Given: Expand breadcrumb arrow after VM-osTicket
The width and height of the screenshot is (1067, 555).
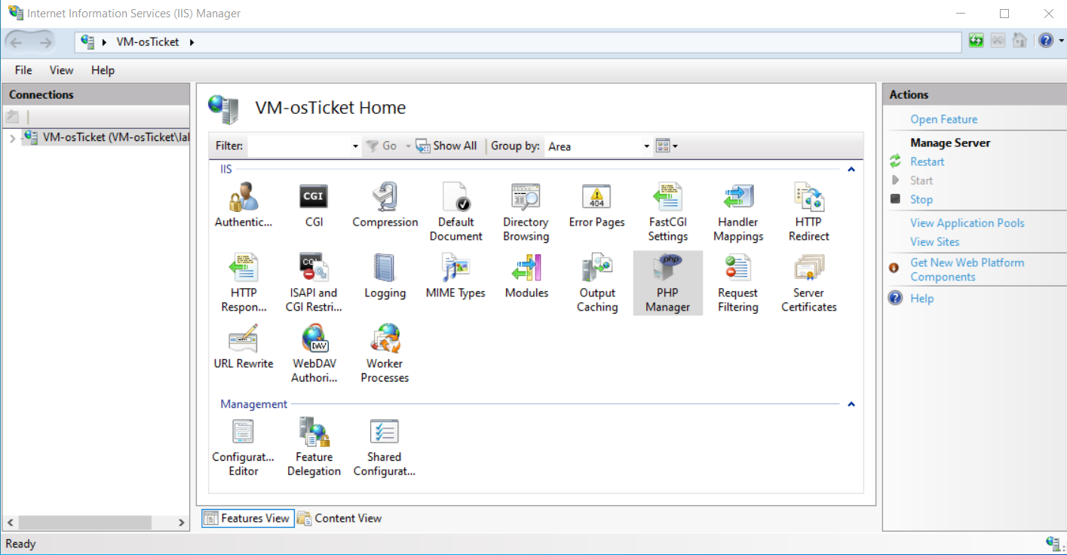Looking at the screenshot, I should 192,42.
